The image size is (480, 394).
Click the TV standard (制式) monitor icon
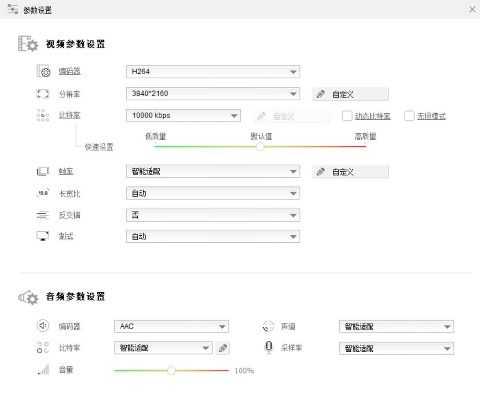(x=43, y=236)
